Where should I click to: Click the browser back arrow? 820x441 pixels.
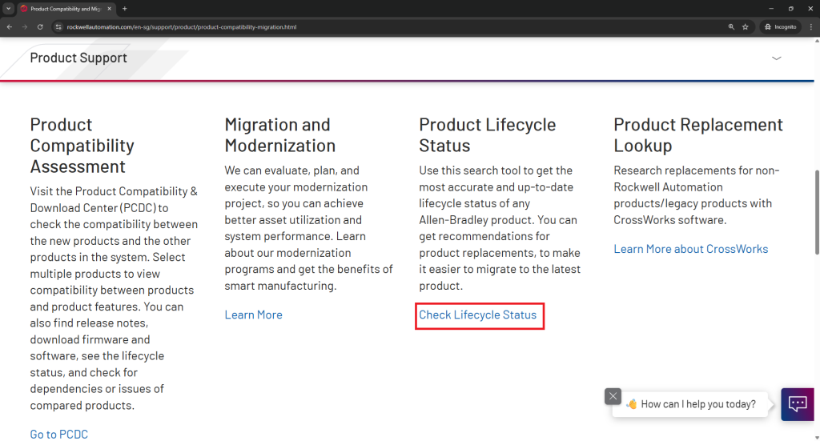[x=9, y=26]
